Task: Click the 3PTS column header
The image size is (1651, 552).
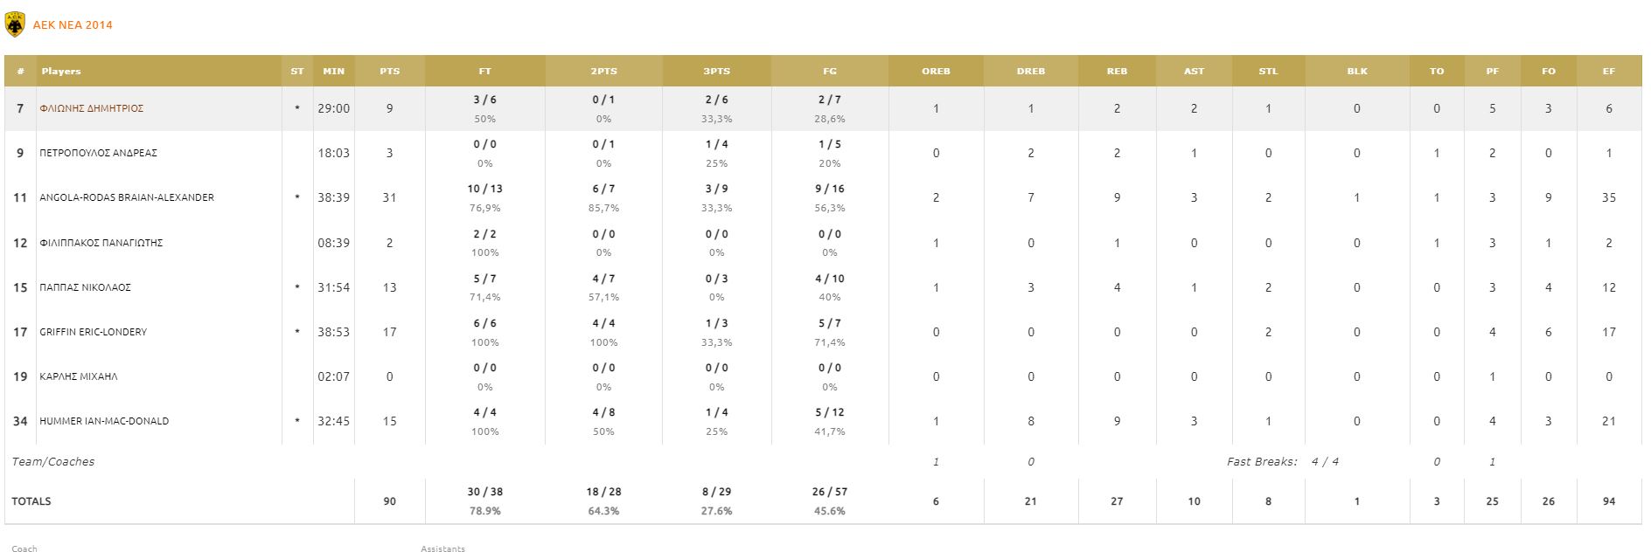Action: point(716,71)
